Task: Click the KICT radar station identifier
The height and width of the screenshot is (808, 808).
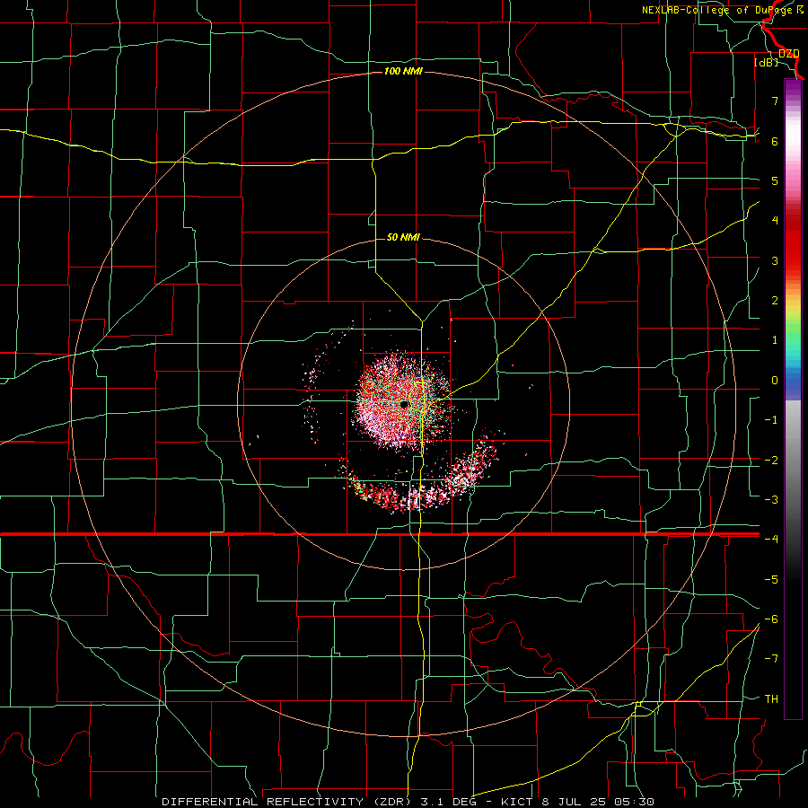Action: 516,802
